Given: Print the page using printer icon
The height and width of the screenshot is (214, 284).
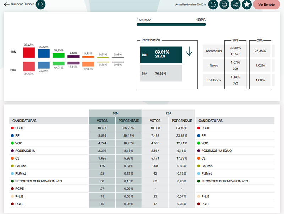Looking at the screenshot, I should click(x=224, y=5).
